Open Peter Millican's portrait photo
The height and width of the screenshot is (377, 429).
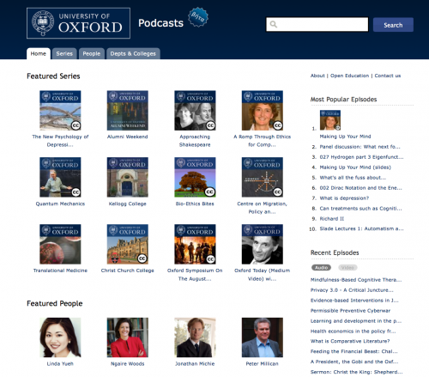[263, 337]
